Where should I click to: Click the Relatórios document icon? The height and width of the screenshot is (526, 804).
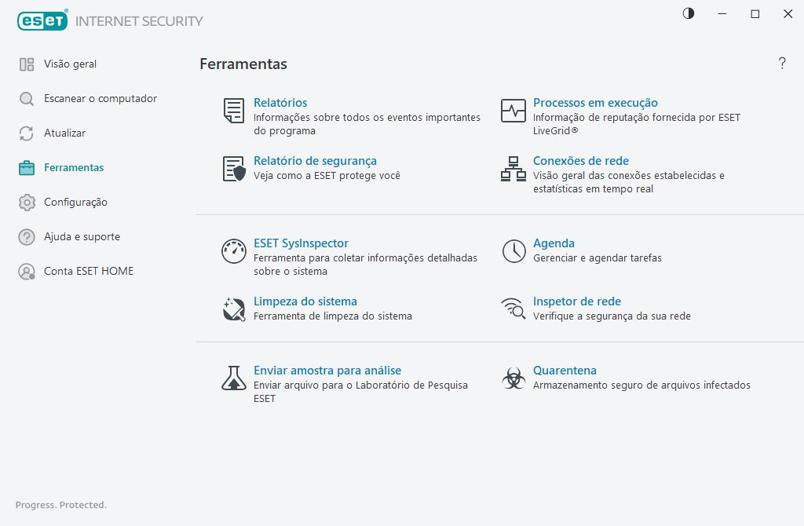tap(233, 111)
